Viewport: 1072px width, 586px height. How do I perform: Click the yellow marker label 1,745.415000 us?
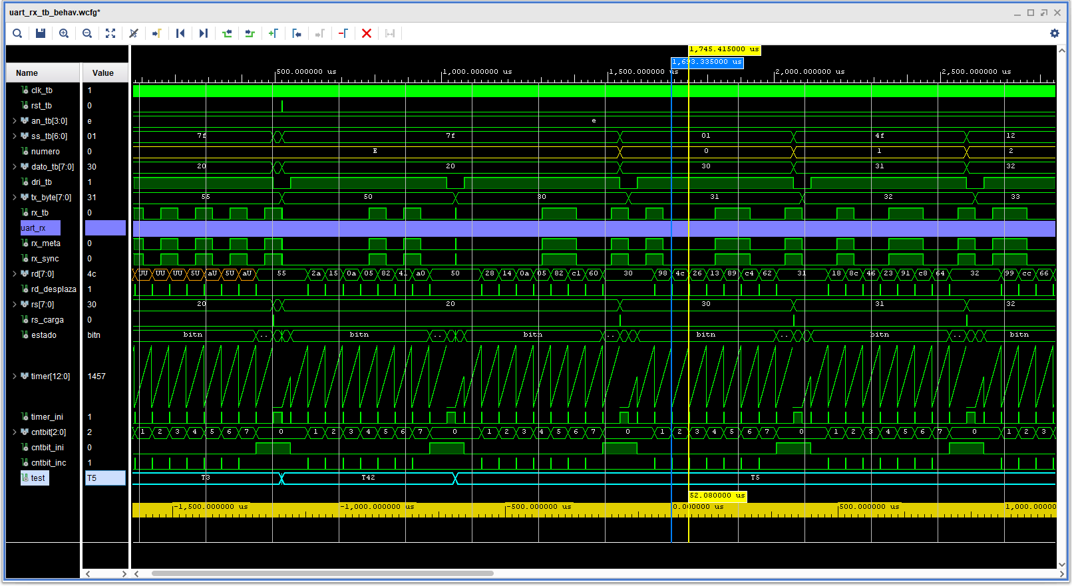(724, 50)
